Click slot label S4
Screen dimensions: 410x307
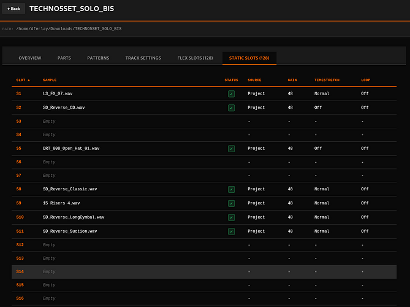(18, 134)
